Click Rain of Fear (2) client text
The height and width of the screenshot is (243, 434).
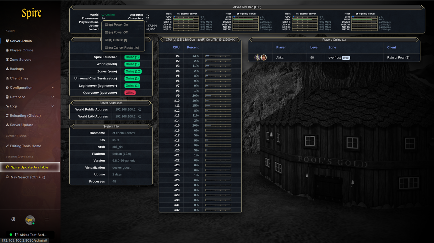tap(398, 58)
